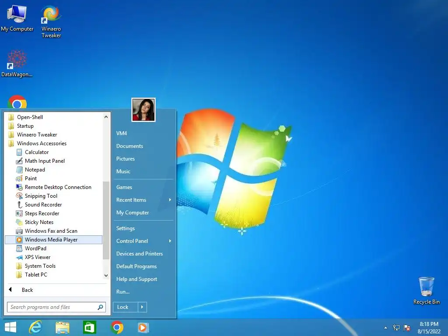Show hidden system tray icons
Screen dimensions: 448x336
(x=386, y=328)
